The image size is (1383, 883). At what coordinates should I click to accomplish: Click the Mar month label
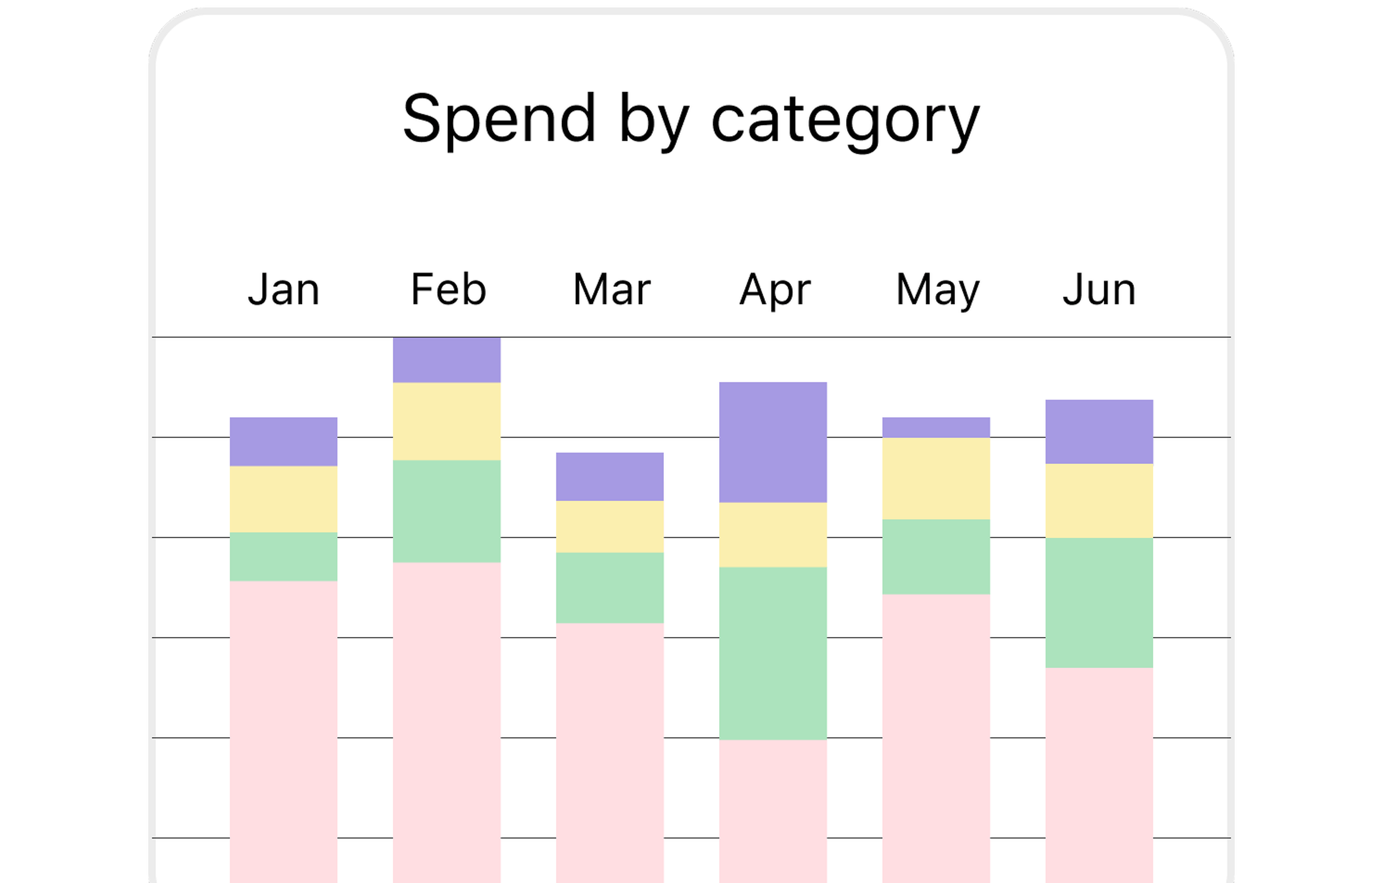tap(612, 289)
